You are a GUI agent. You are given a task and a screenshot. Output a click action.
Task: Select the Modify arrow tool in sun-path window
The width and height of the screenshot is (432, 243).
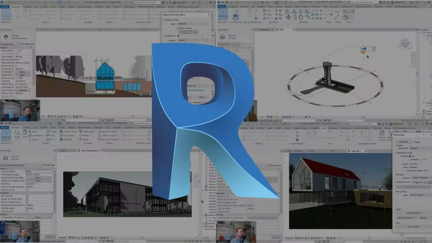(x=223, y=14)
